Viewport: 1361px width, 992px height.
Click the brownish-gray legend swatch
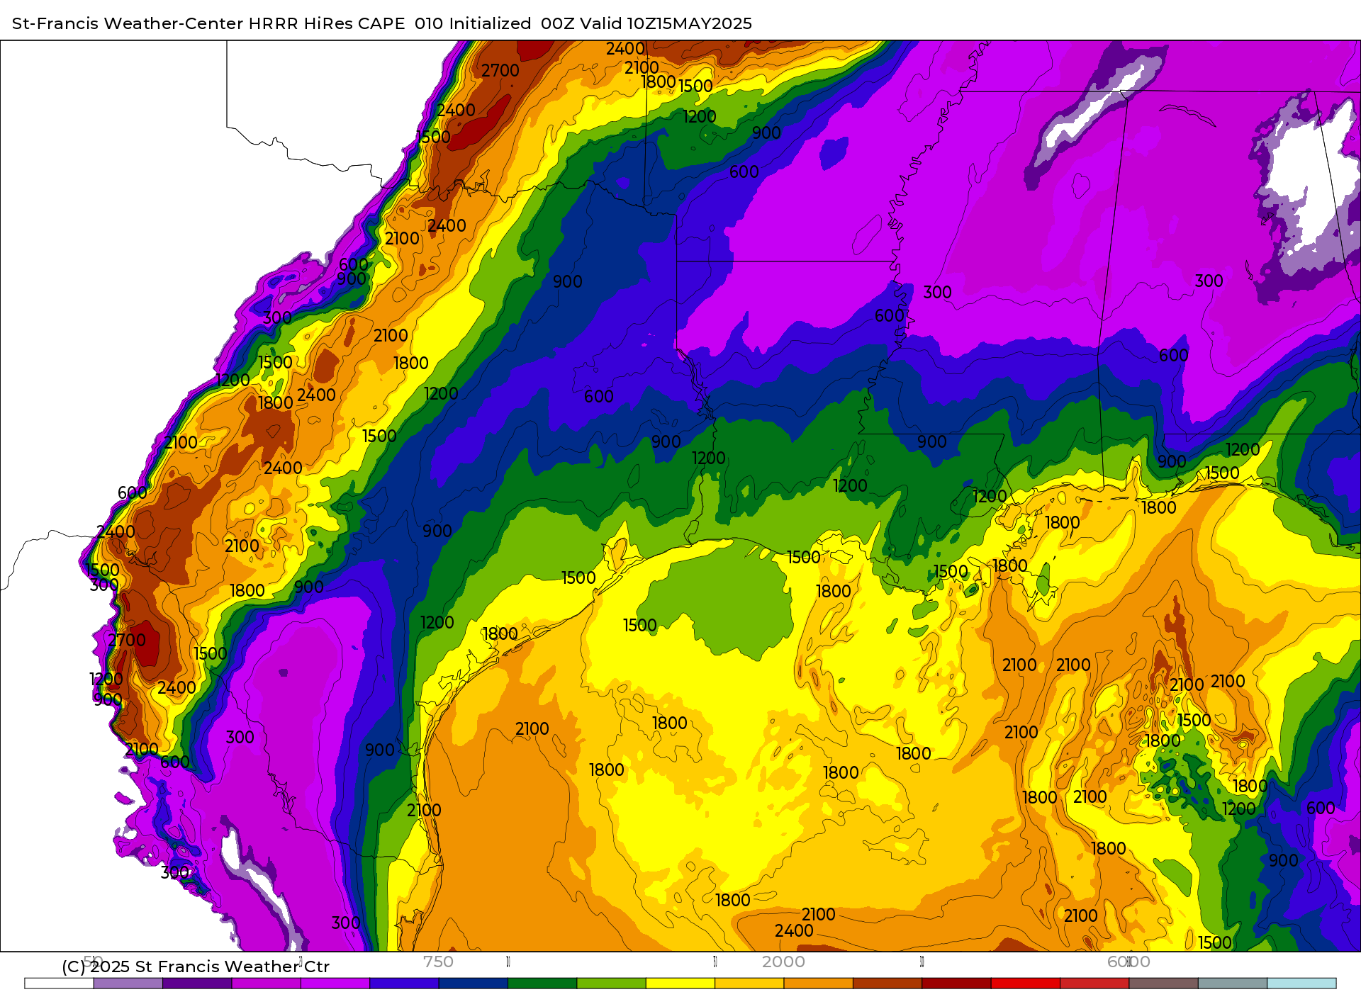pyautogui.click(x=1163, y=983)
